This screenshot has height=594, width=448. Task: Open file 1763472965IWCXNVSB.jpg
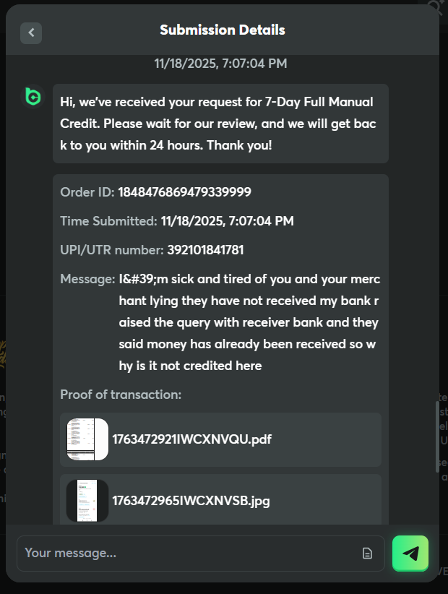coord(191,500)
